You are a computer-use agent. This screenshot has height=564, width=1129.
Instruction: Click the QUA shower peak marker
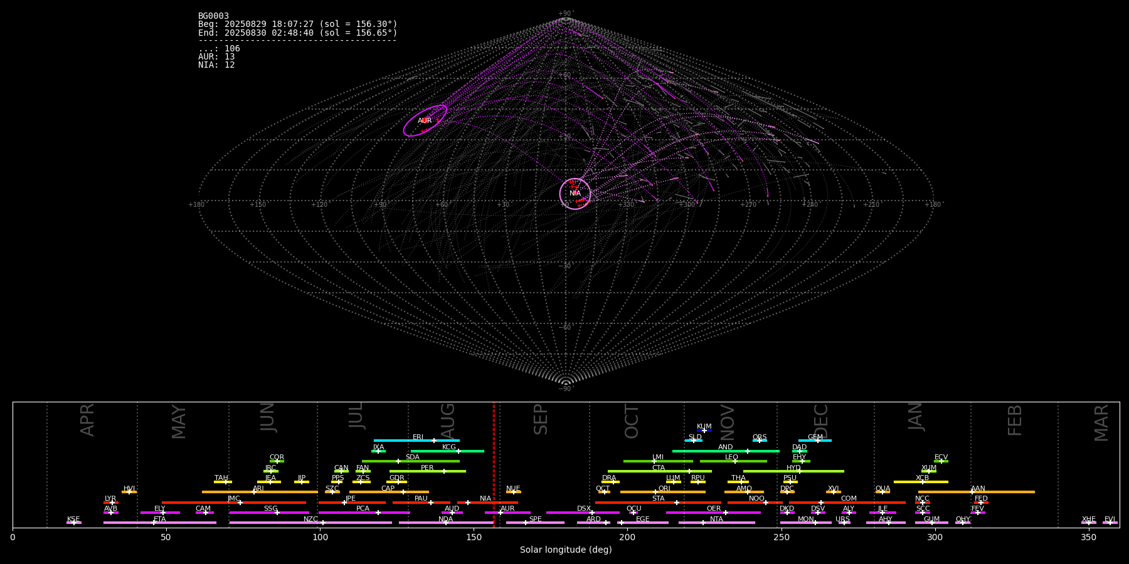click(x=882, y=492)
